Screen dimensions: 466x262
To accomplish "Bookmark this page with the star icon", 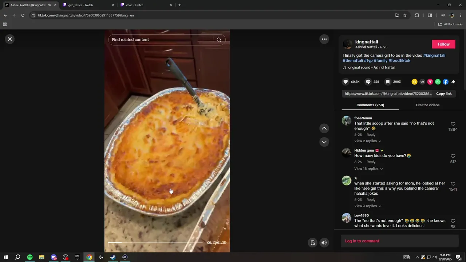I will (405, 15).
